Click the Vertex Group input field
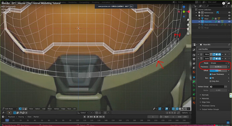 click(x=217, y=86)
